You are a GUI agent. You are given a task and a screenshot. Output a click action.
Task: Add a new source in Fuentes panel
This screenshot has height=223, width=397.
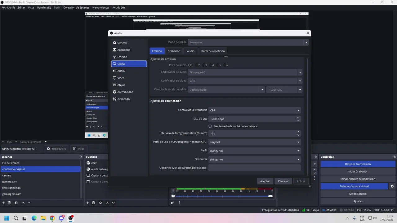click(x=88, y=203)
